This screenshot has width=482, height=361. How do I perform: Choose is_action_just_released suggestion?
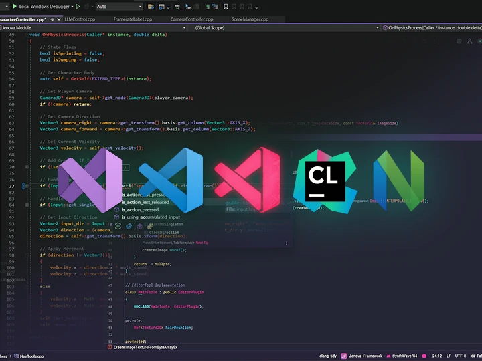coord(145,202)
